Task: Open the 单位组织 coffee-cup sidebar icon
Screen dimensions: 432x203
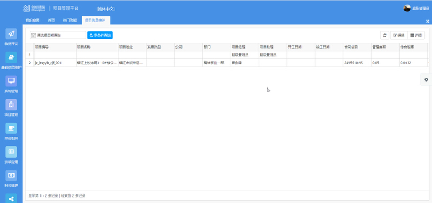Action: (x=11, y=128)
